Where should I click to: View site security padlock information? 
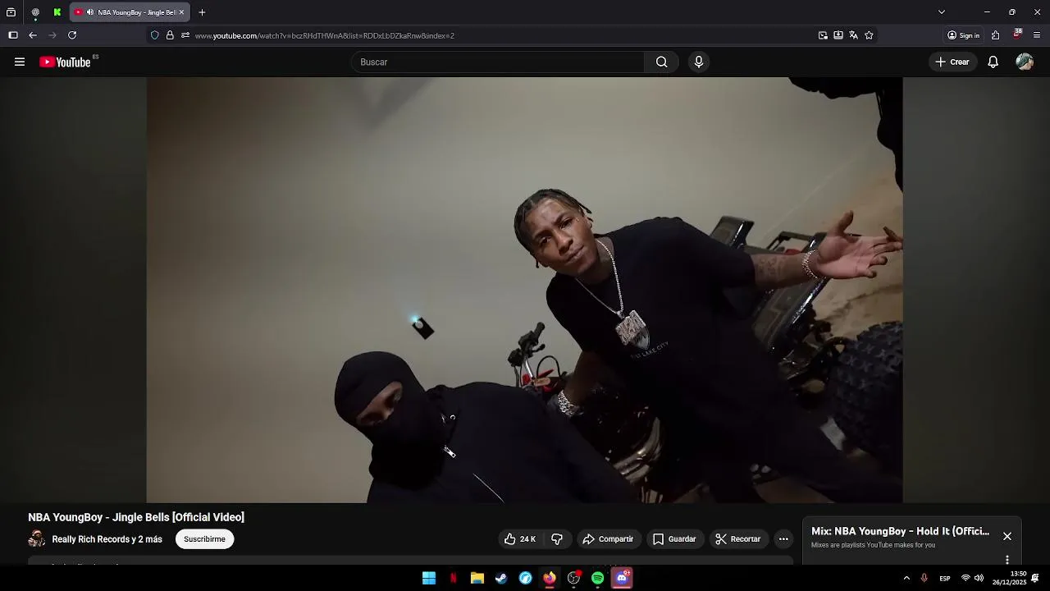click(170, 35)
